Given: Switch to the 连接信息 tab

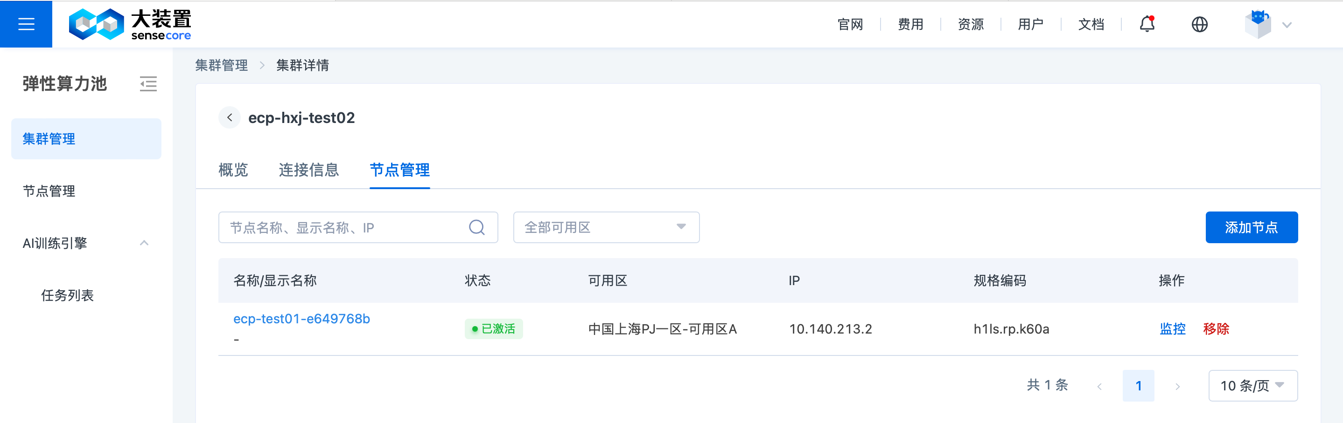Looking at the screenshot, I should click(308, 170).
